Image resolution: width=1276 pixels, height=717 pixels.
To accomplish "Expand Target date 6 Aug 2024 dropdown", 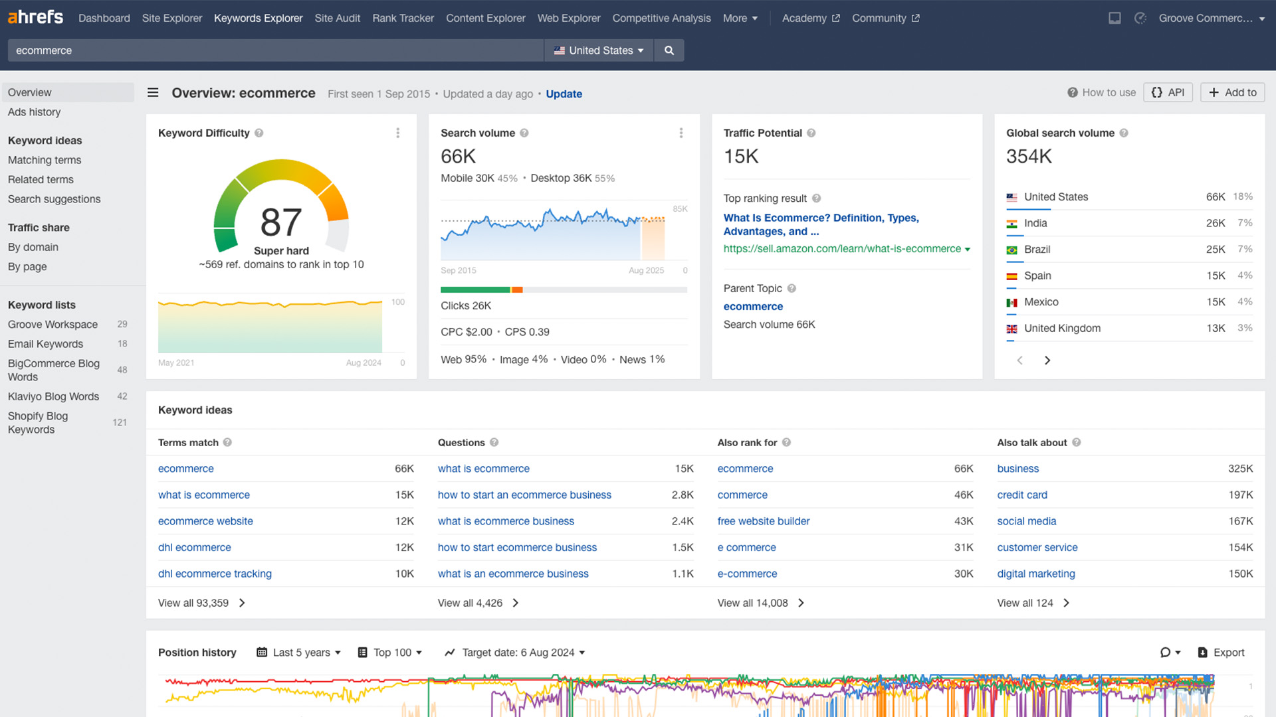I will click(x=515, y=653).
